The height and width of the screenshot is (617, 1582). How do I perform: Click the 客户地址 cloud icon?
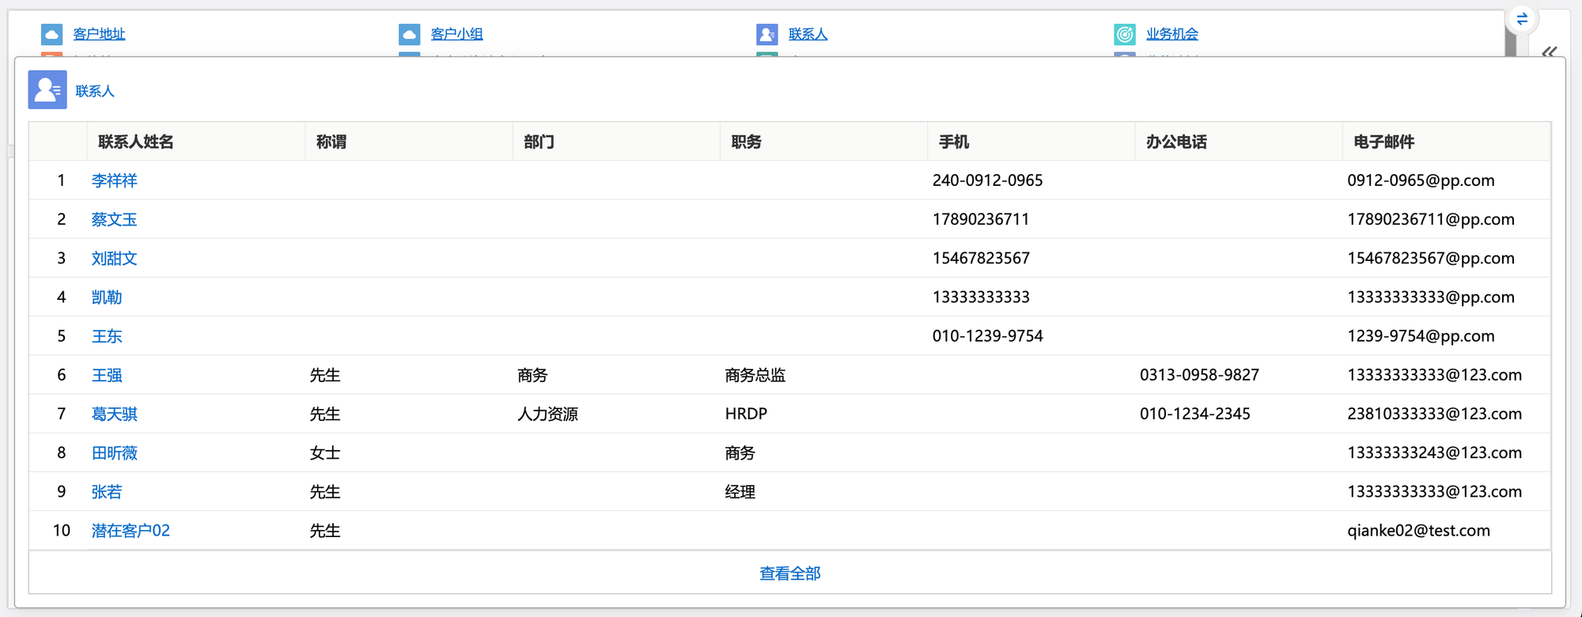pyautogui.click(x=51, y=34)
